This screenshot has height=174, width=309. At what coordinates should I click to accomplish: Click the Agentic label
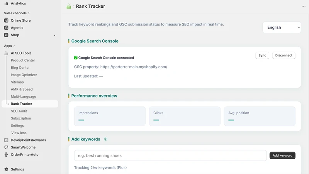17,27
